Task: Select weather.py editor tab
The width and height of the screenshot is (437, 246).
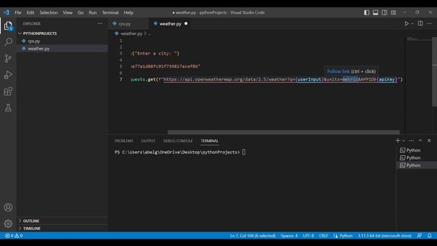Action: [x=170, y=24]
